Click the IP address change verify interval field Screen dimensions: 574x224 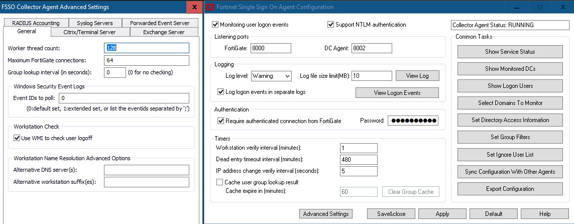(359, 171)
